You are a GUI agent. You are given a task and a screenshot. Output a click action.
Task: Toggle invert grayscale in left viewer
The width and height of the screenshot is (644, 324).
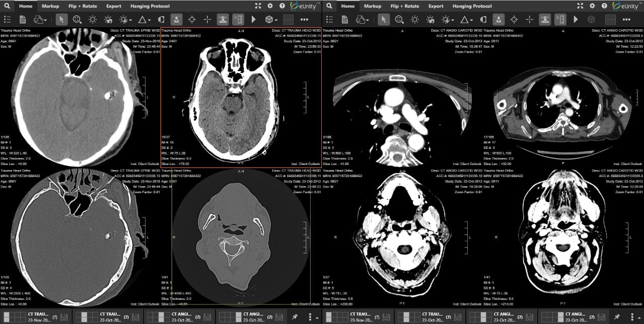click(161, 20)
